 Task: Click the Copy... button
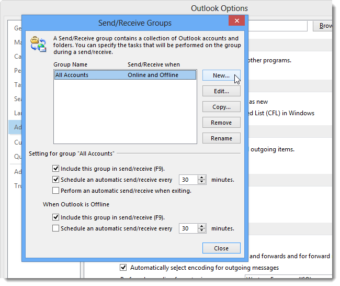221,107
